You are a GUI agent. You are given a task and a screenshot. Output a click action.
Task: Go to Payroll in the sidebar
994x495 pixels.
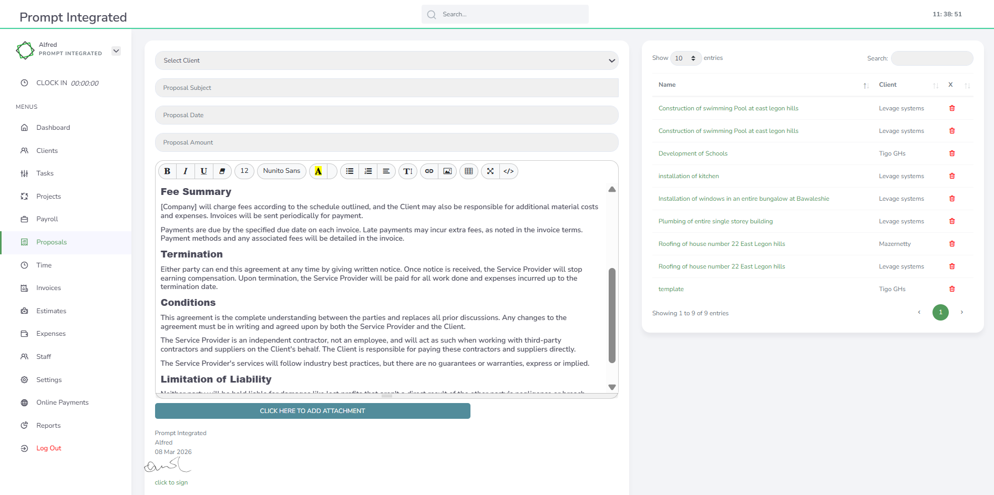pyautogui.click(x=47, y=219)
